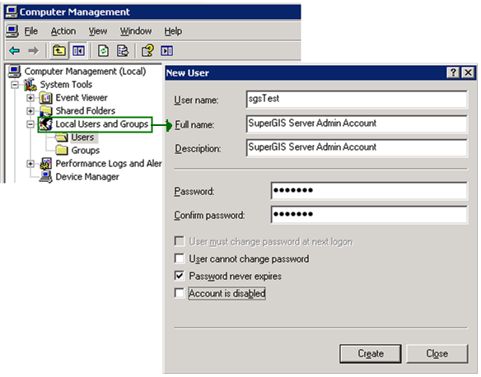Expand the Shared Folders tree node

point(30,110)
